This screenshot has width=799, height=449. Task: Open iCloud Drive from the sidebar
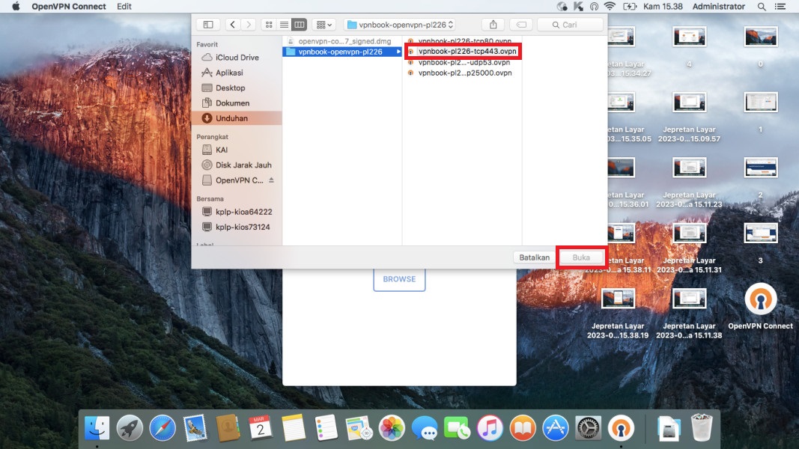[237, 58]
